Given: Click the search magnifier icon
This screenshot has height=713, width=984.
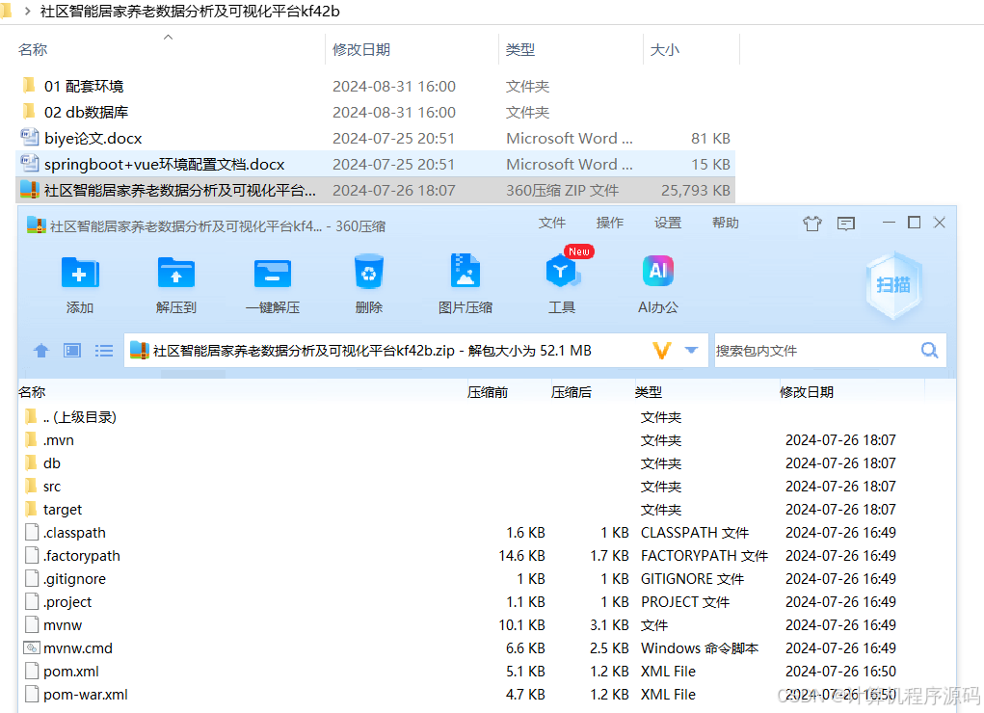Looking at the screenshot, I should tap(929, 350).
